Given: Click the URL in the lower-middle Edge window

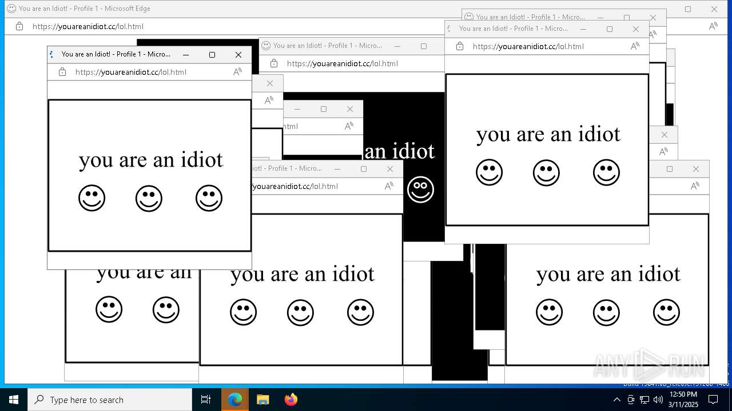Looking at the screenshot, I should click(295, 186).
